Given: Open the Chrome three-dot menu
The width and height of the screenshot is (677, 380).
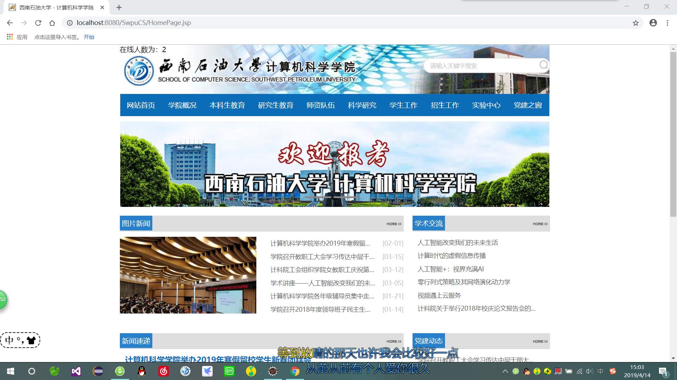Looking at the screenshot, I should click(x=667, y=23).
